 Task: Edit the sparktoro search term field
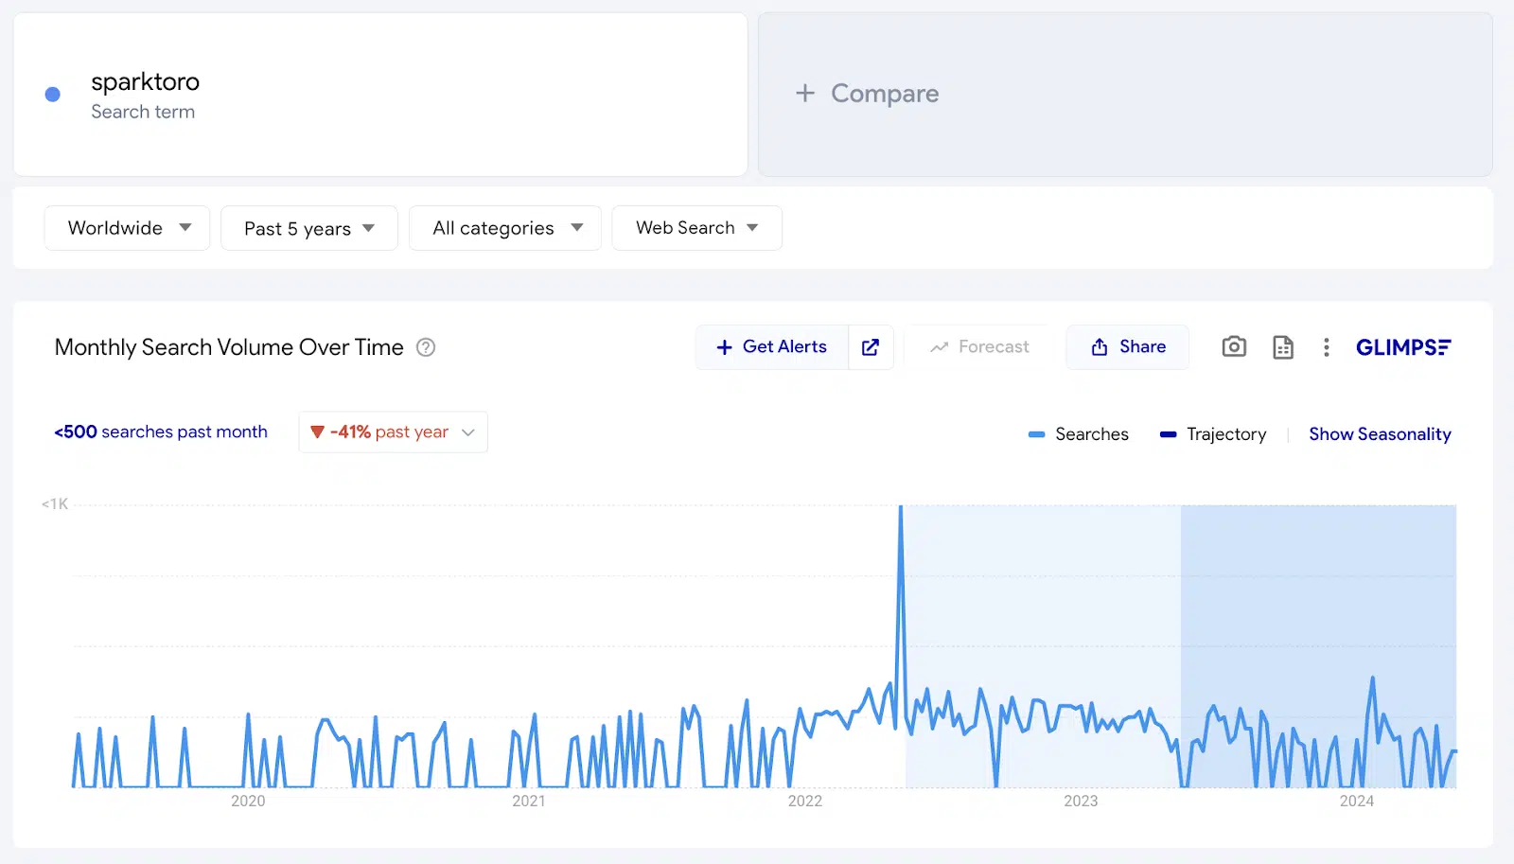[380, 95]
